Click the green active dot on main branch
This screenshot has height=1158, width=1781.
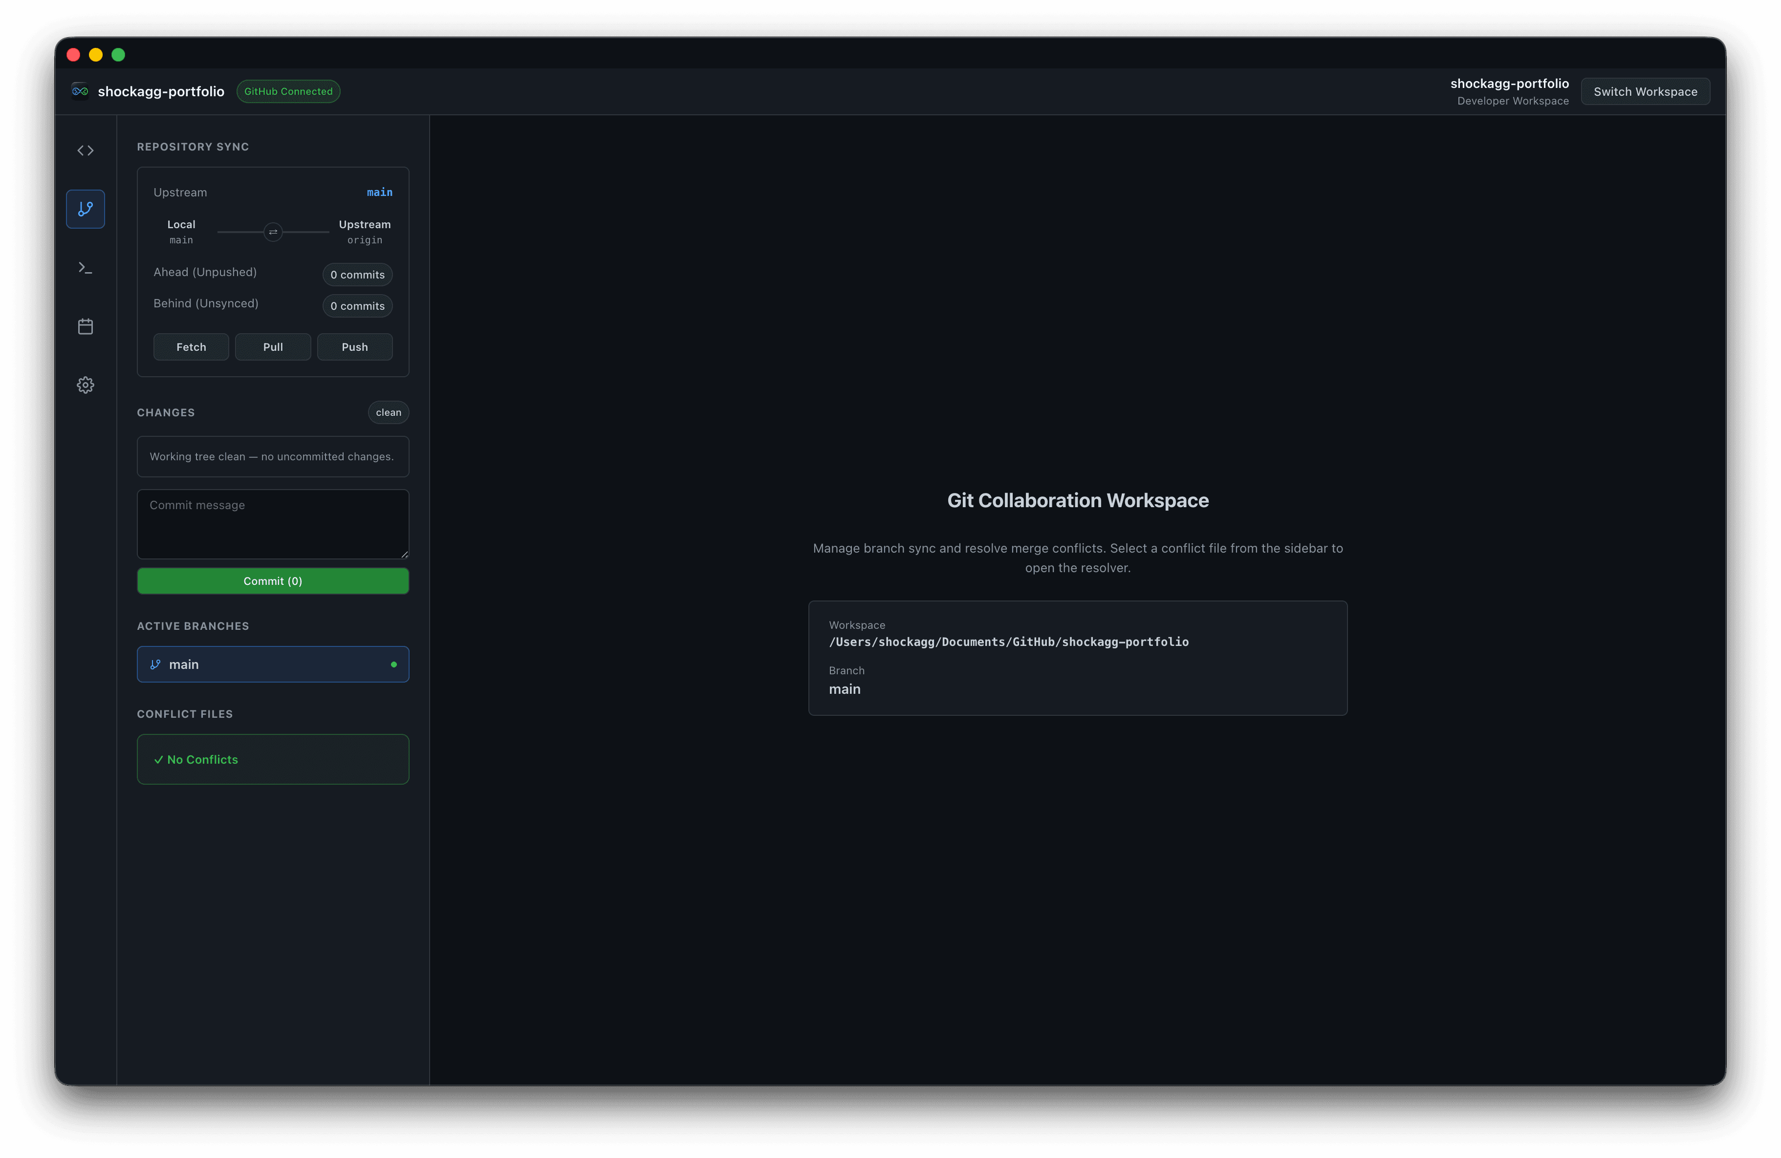393,665
